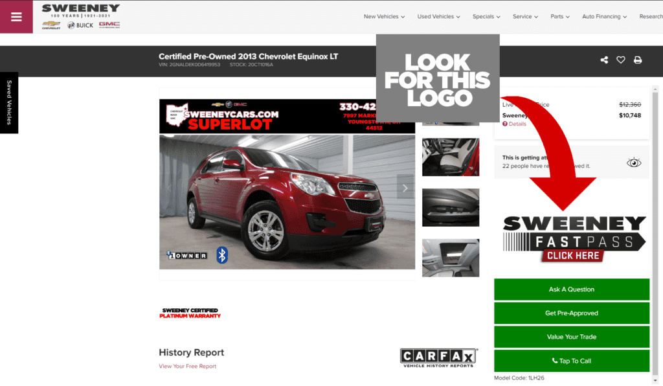Screen dimensions: 663x386
Task: Click the Value Your Trade button
Action: click(572, 337)
